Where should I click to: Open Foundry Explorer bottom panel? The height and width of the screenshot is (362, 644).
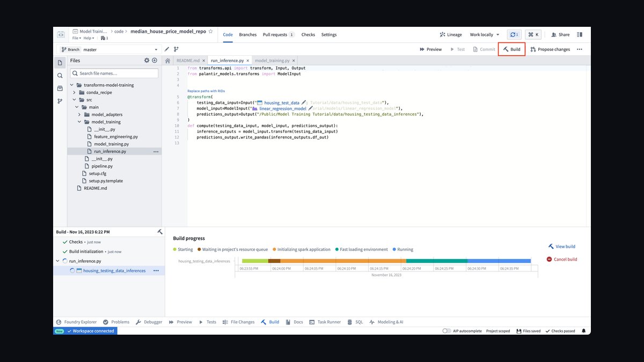coord(76,322)
